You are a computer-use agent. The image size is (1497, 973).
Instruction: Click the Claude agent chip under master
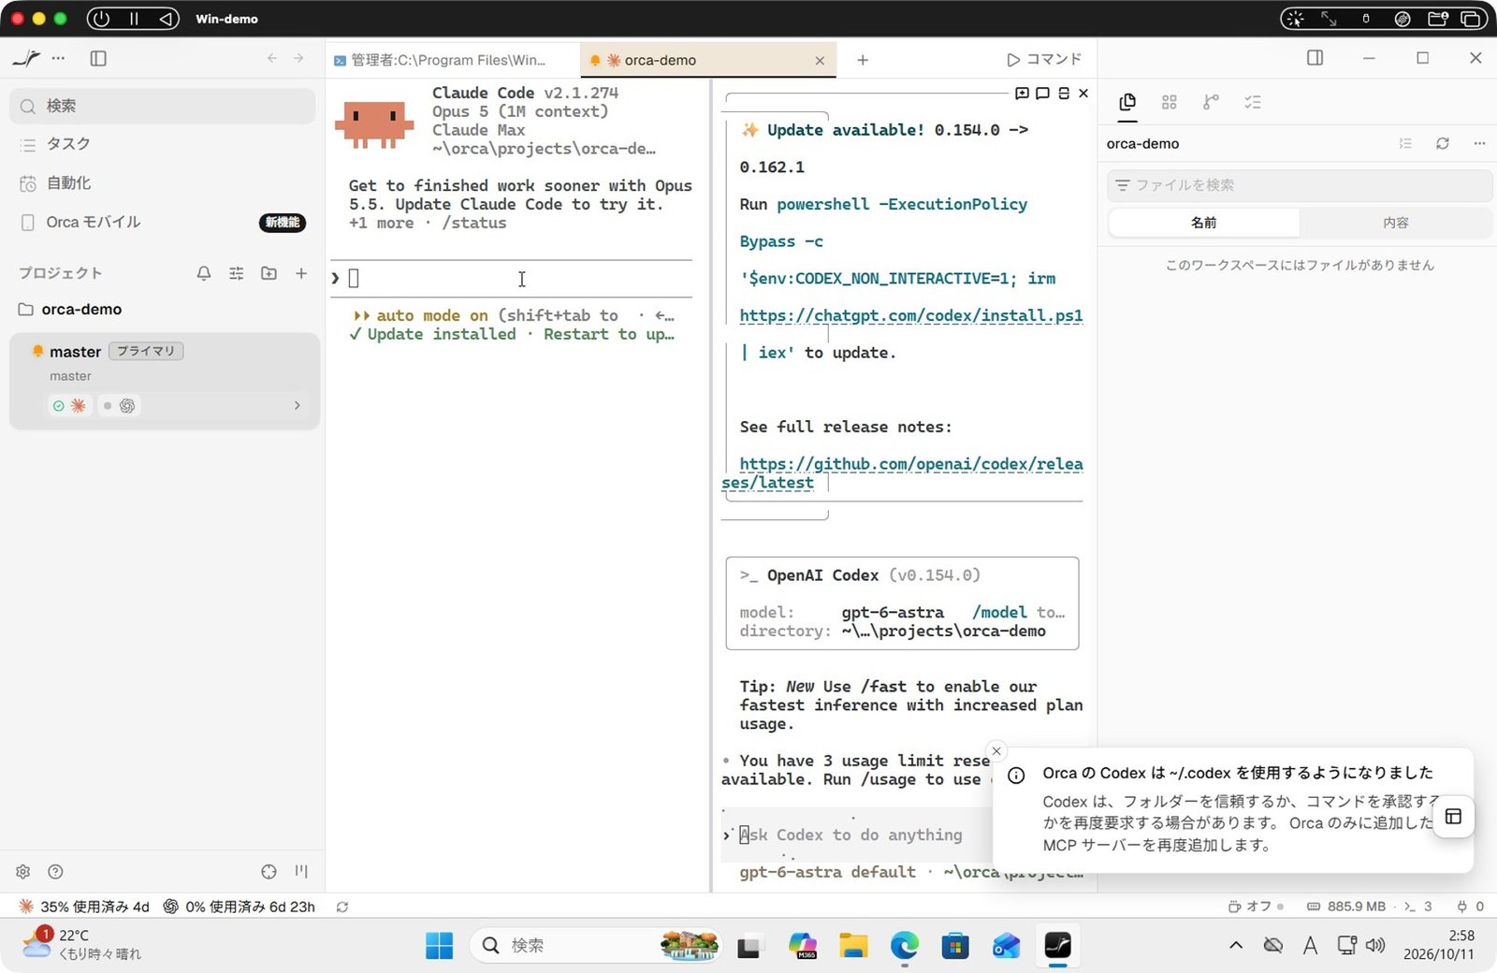69,405
